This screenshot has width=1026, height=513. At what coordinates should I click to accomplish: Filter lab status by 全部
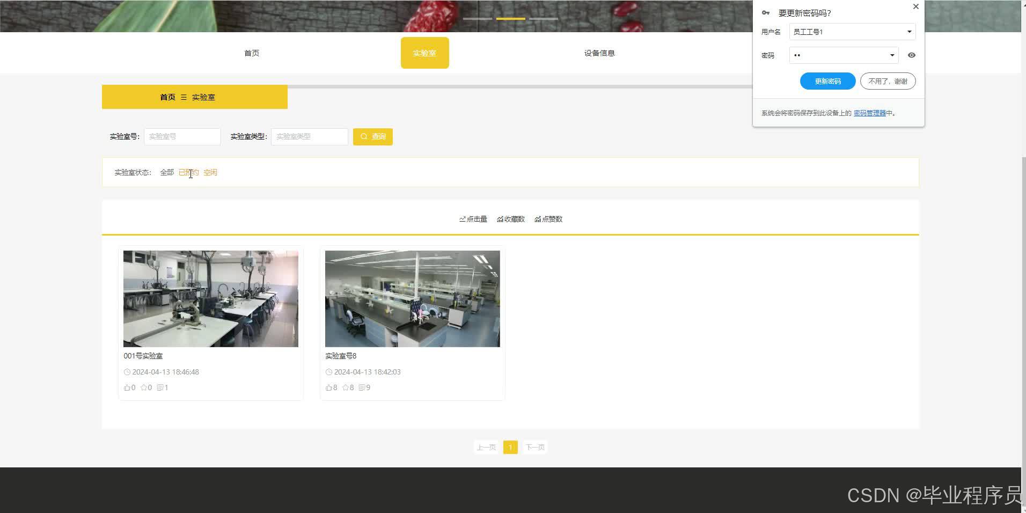(x=167, y=172)
